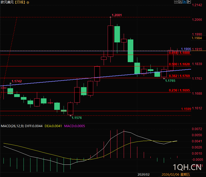Click the circled plus next to 日线 title

(28, 2)
